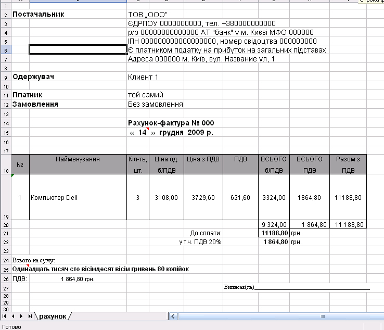Go to first sheet using tab navigation arrow
Viewport: 384px width, 330px height.
(x=5, y=316)
